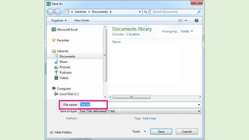Screen dimensions: 249x140
Task: Click the address bar document icon
Action: click(x=68, y=12)
